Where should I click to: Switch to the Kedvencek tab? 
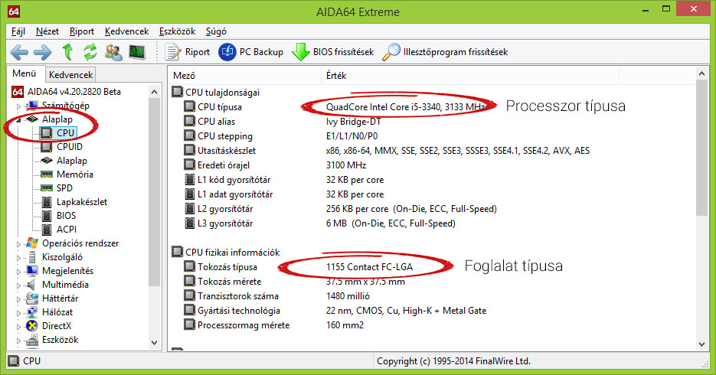point(70,75)
